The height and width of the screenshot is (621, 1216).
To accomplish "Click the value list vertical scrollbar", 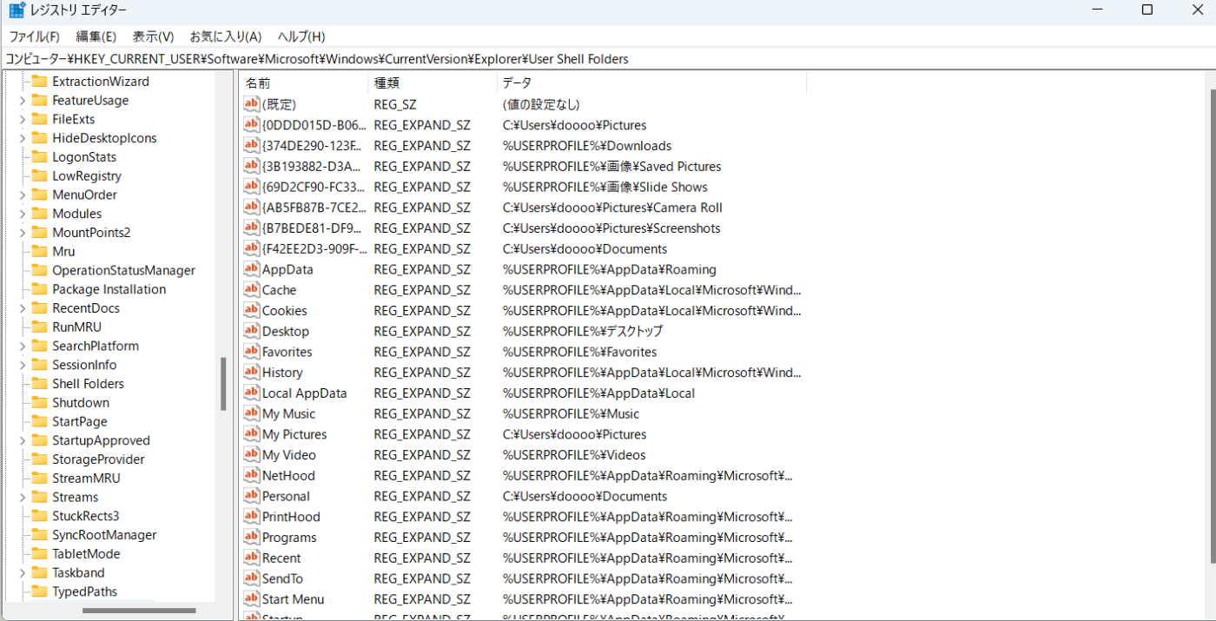I will (1212, 326).
